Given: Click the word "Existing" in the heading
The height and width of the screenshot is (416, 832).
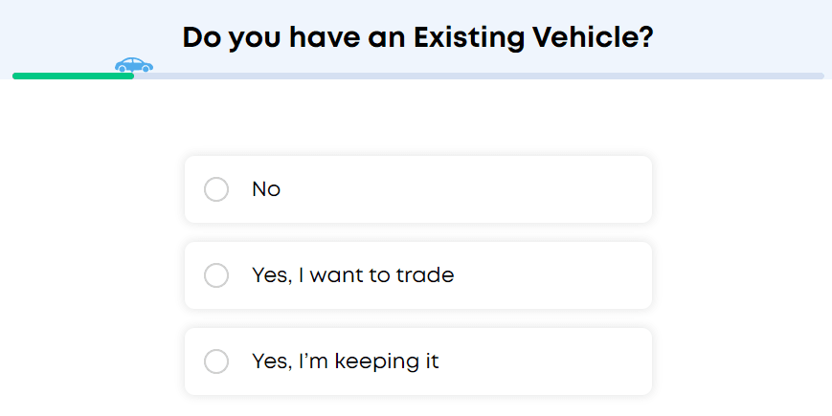Looking at the screenshot, I should coord(470,38).
